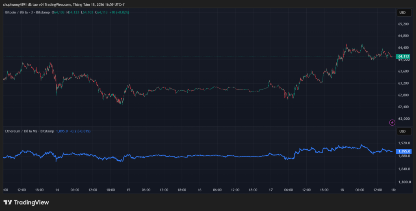Click the date label 16 on the time axis
The width and height of the screenshot is (416, 211).
199,190
